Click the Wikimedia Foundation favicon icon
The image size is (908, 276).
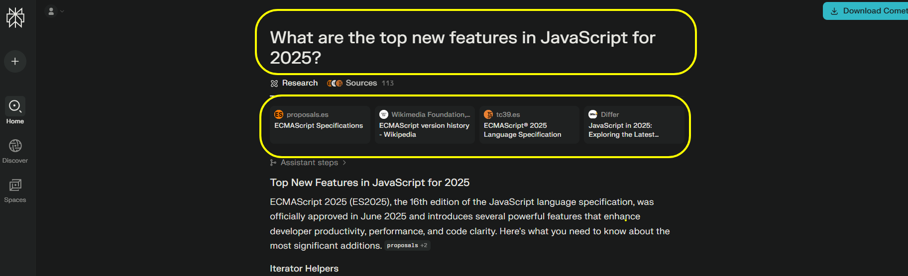(x=383, y=114)
